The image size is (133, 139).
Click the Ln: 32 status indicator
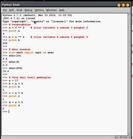(119, 137)
